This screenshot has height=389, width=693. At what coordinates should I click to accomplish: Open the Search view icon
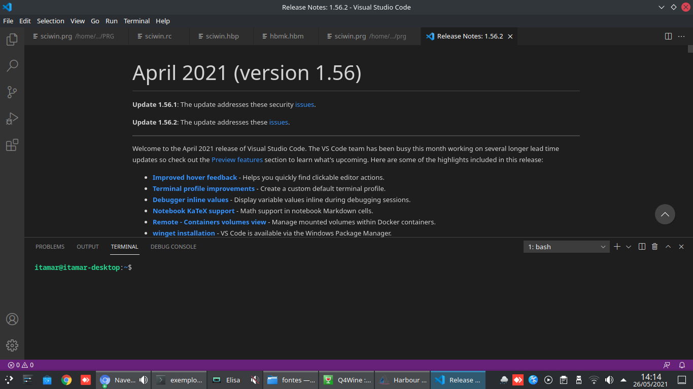[x=12, y=66]
